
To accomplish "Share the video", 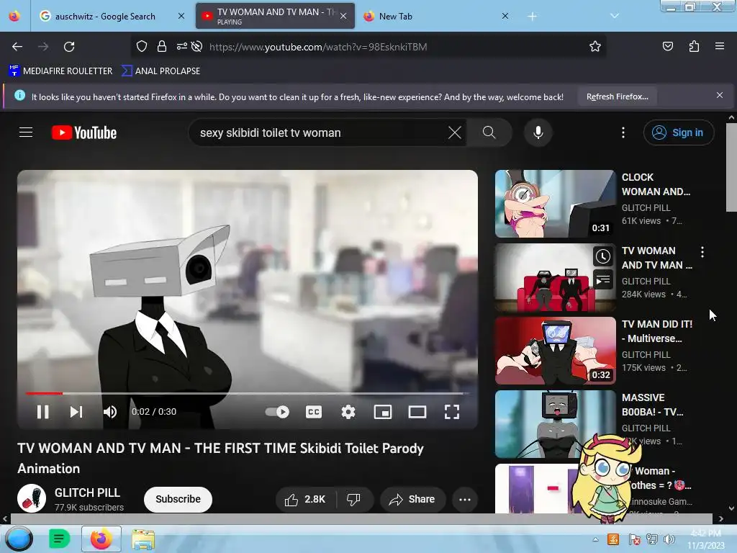I will pyautogui.click(x=412, y=500).
